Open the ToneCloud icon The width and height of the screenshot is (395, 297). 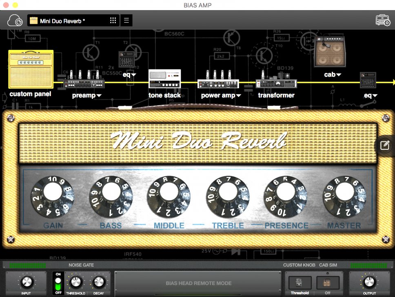click(15, 20)
